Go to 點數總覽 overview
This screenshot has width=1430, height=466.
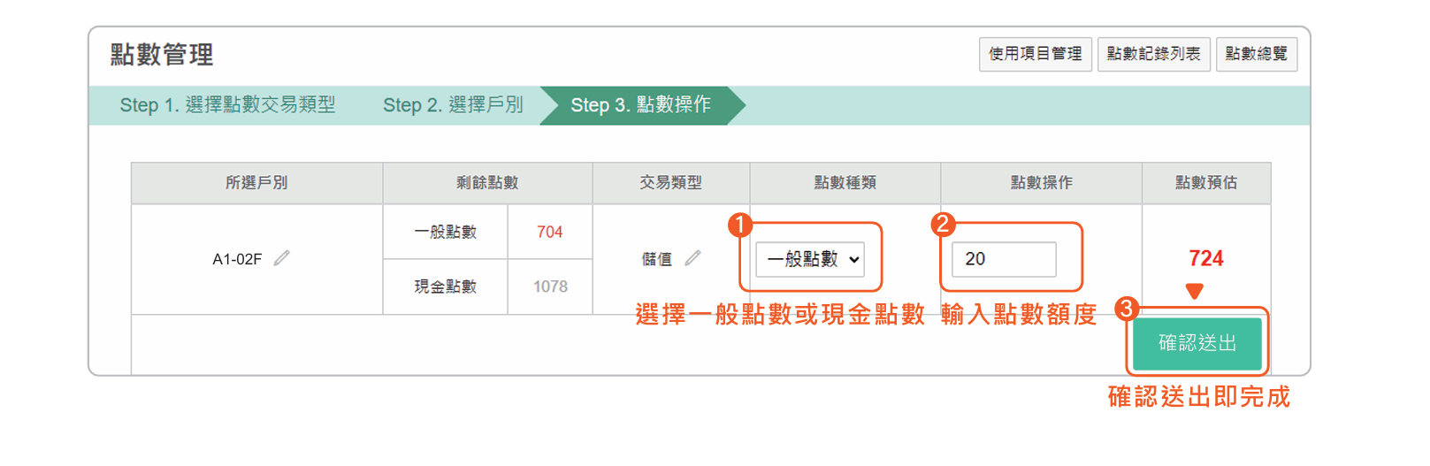1257,54
